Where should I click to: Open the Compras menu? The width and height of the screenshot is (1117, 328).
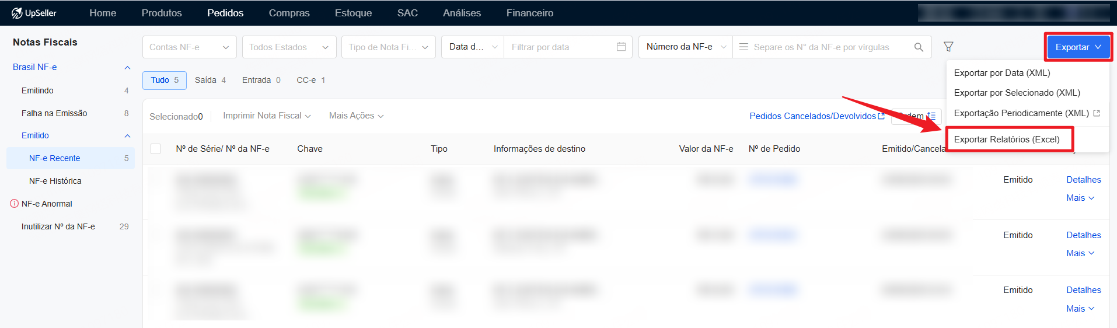coord(289,13)
